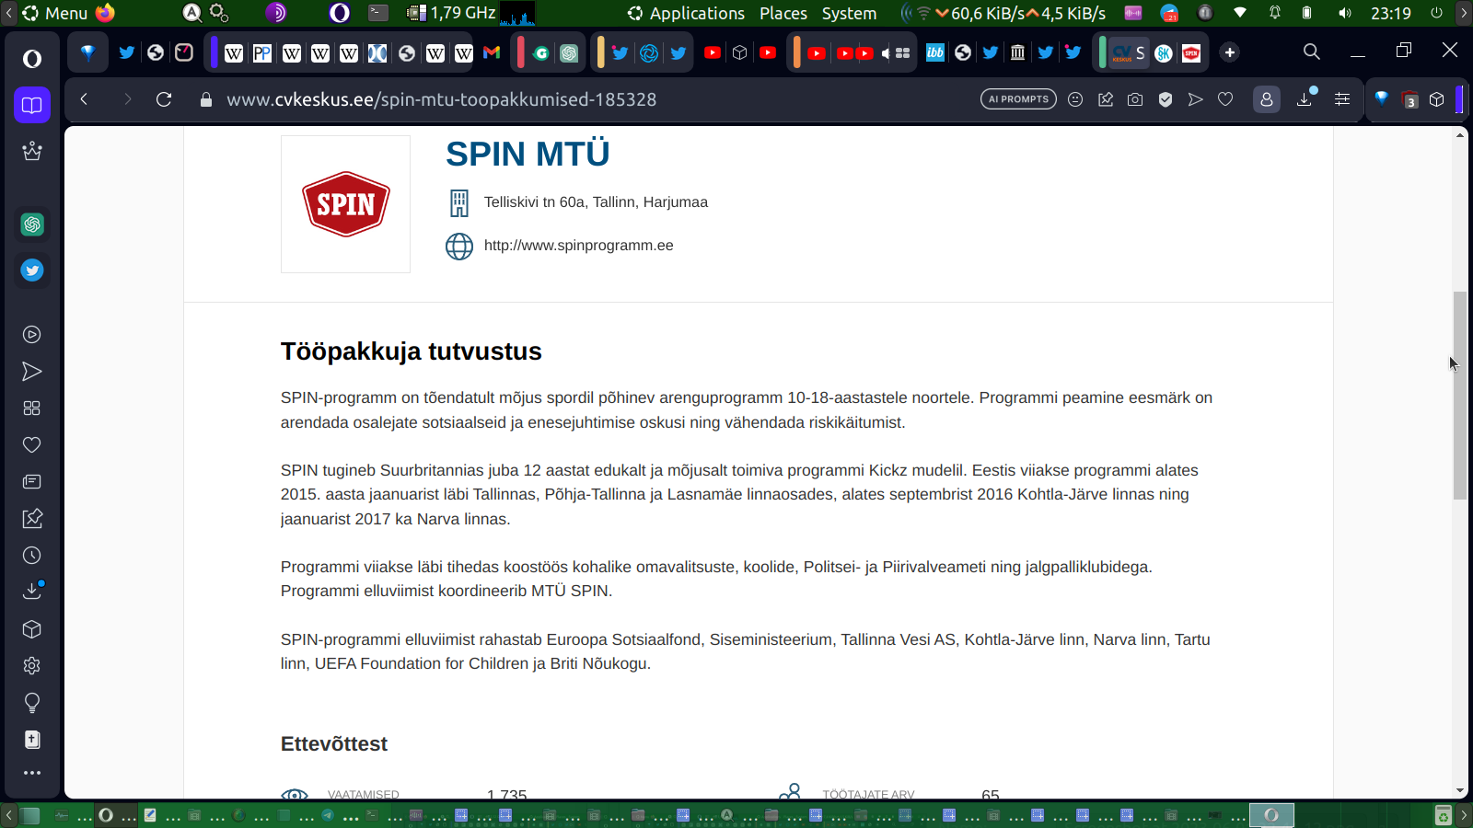The image size is (1473, 828).
Task: Collapse the purple tab island handle
Action: click(x=215, y=52)
